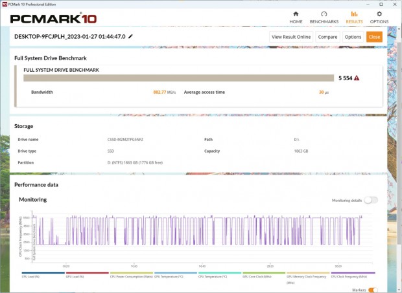This screenshot has width=402, height=293.
Task: Open the Options tab with gear icon
Action: pos(379,17)
